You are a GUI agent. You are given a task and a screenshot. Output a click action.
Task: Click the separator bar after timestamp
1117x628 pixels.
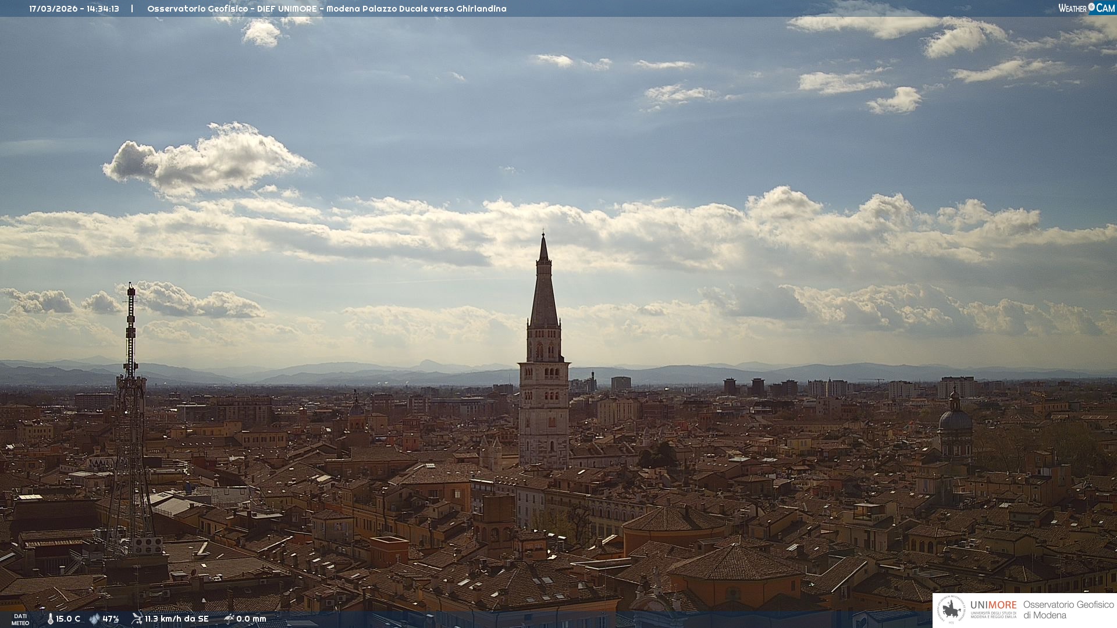132,9
